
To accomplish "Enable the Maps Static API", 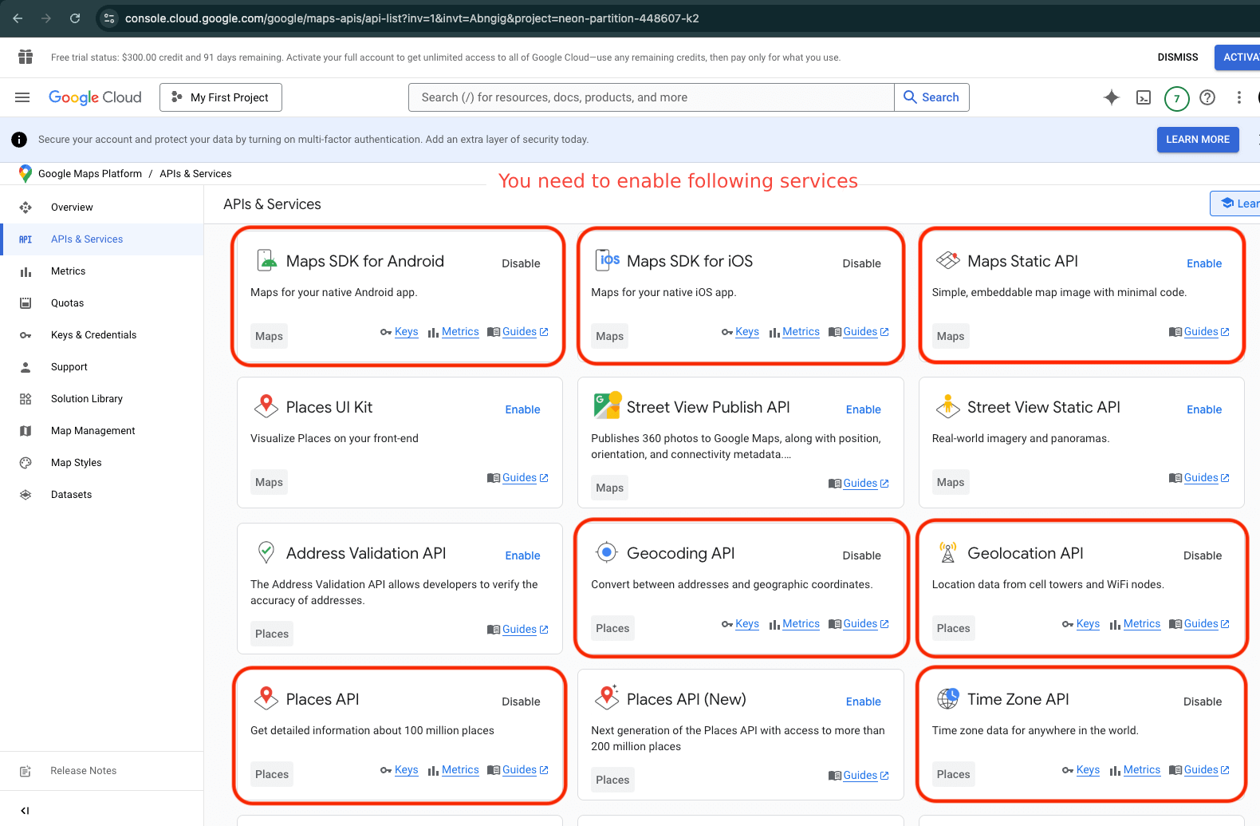I will (x=1203, y=263).
